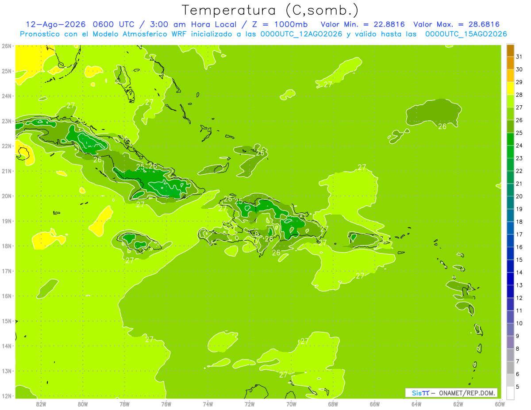531x410 pixels.
Task: Click the 82W longitude axis label
Action: click(41, 404)
